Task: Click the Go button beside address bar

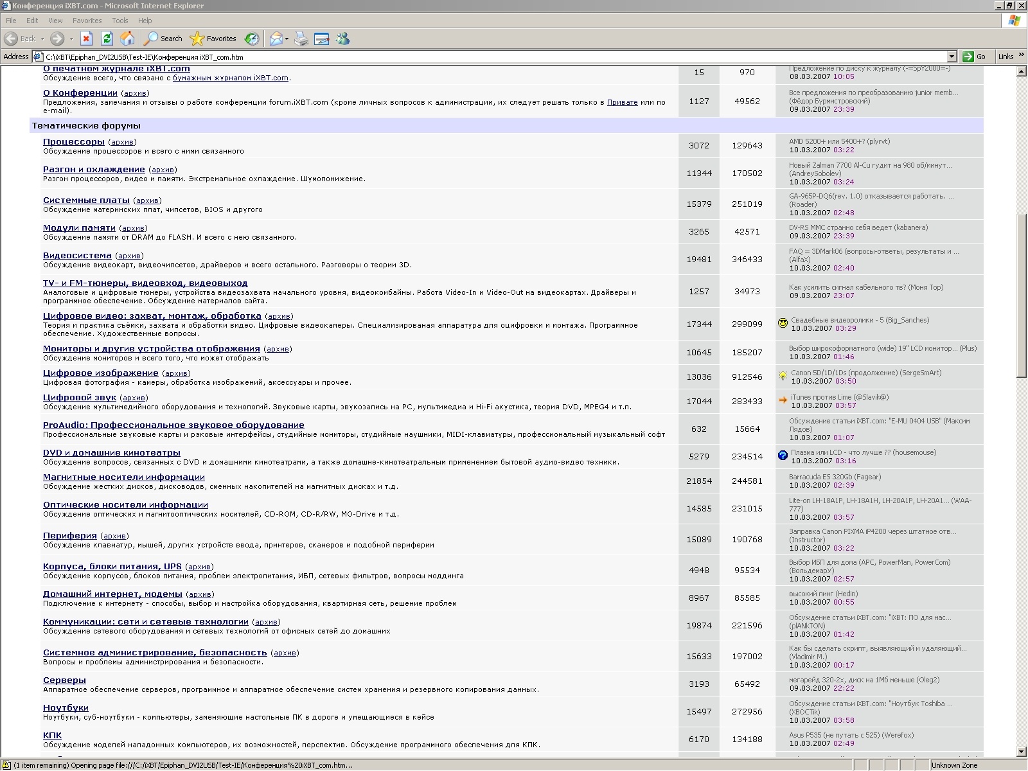Action: [x=975, y=57]
